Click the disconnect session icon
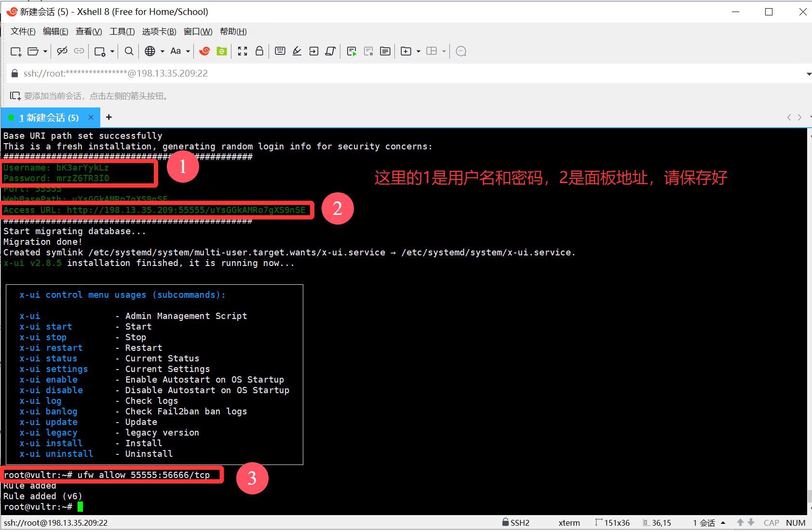 (62, 51)
